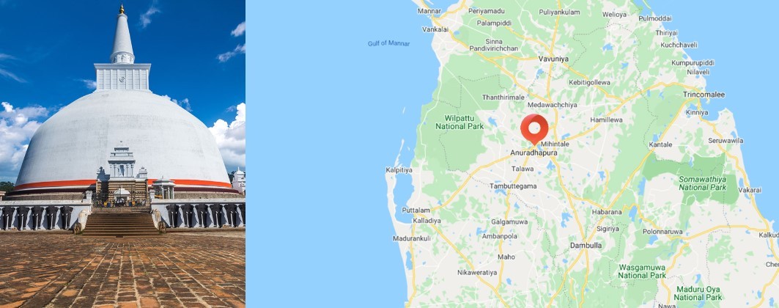
Task: Click the Habarana label
Action: click(607, 212)
